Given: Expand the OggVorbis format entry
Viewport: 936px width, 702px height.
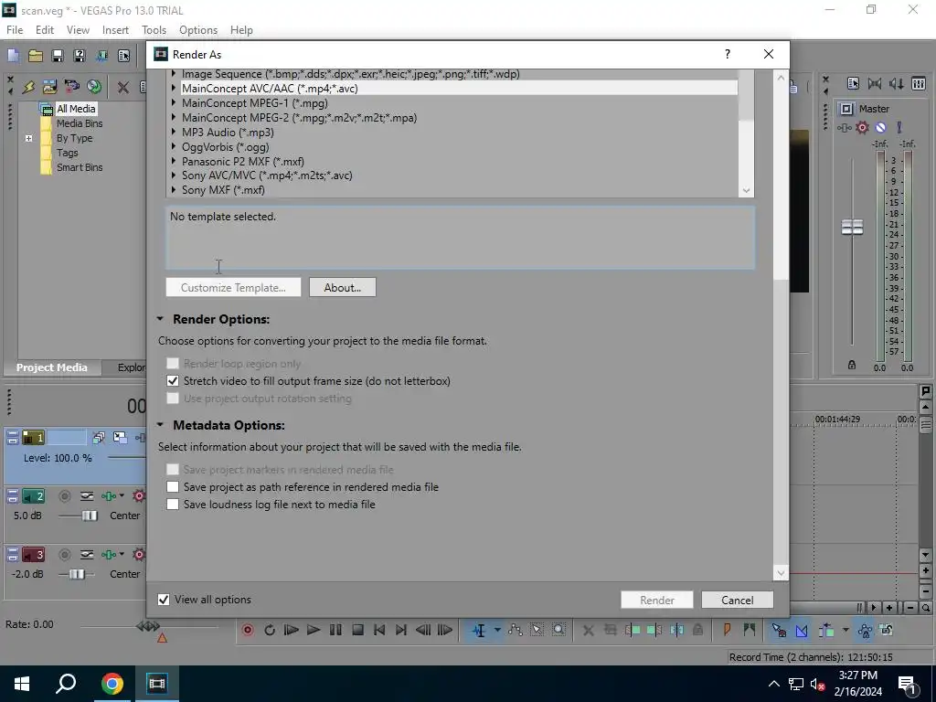Looking at the screenshot, I should pos(174,146).
